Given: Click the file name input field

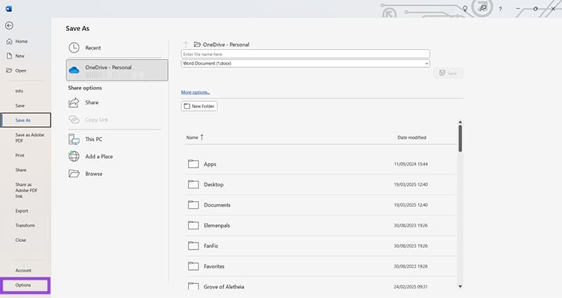Looking at the screenshot, I should click(305, 54).
